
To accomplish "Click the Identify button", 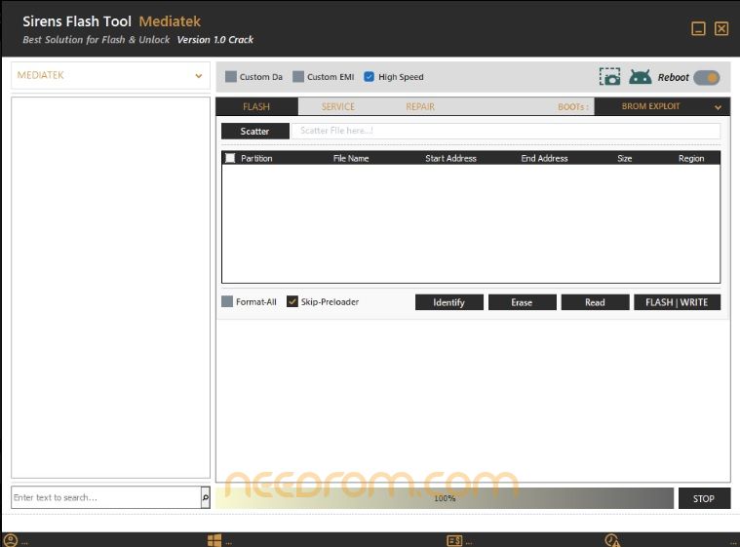I will (448, 302).
